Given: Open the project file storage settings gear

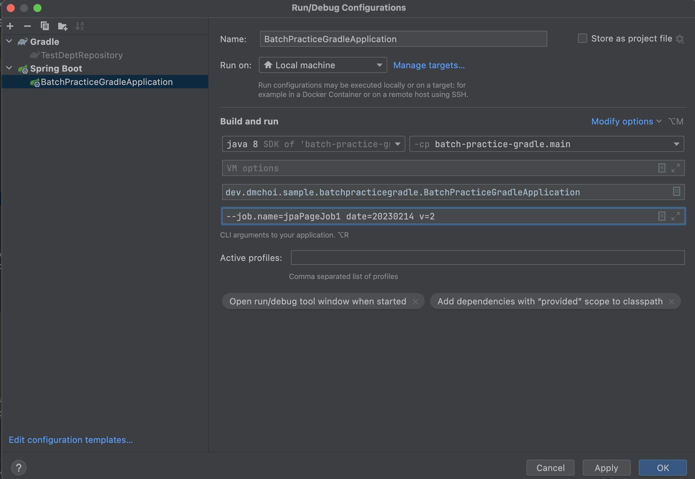Looking at the screenshot, I should (x=680, y=39).
